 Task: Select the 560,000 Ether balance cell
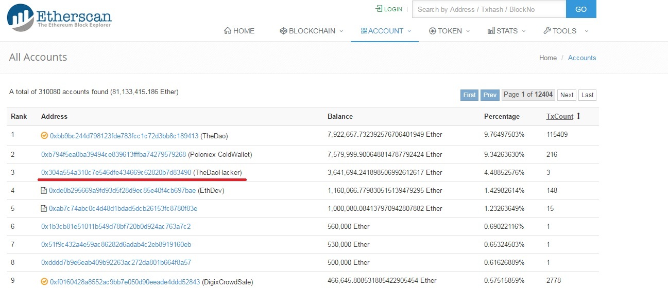point(349,226)
